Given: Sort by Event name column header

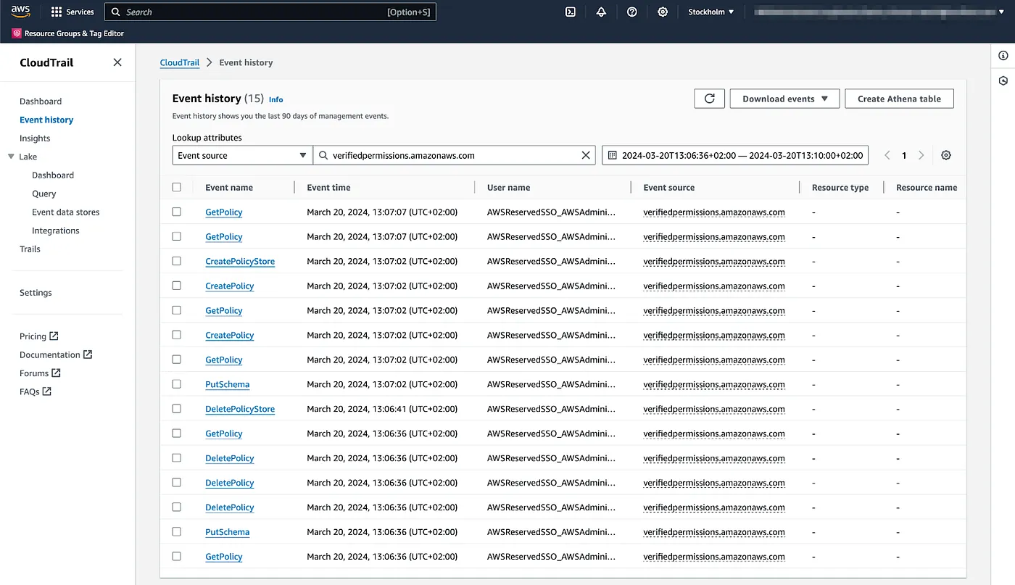Looking at the screenshot, I should coord(229,187).
